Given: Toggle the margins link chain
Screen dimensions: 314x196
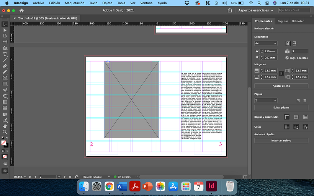Looking at the screenshot, I should point(281,74).
